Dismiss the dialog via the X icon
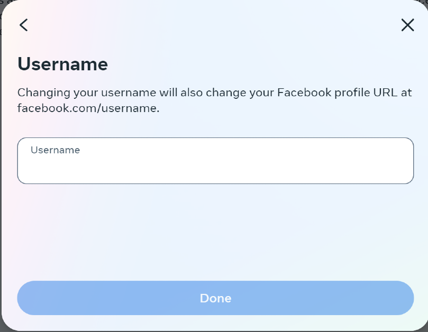Viewport: 428px width, 332px height. 407,25
